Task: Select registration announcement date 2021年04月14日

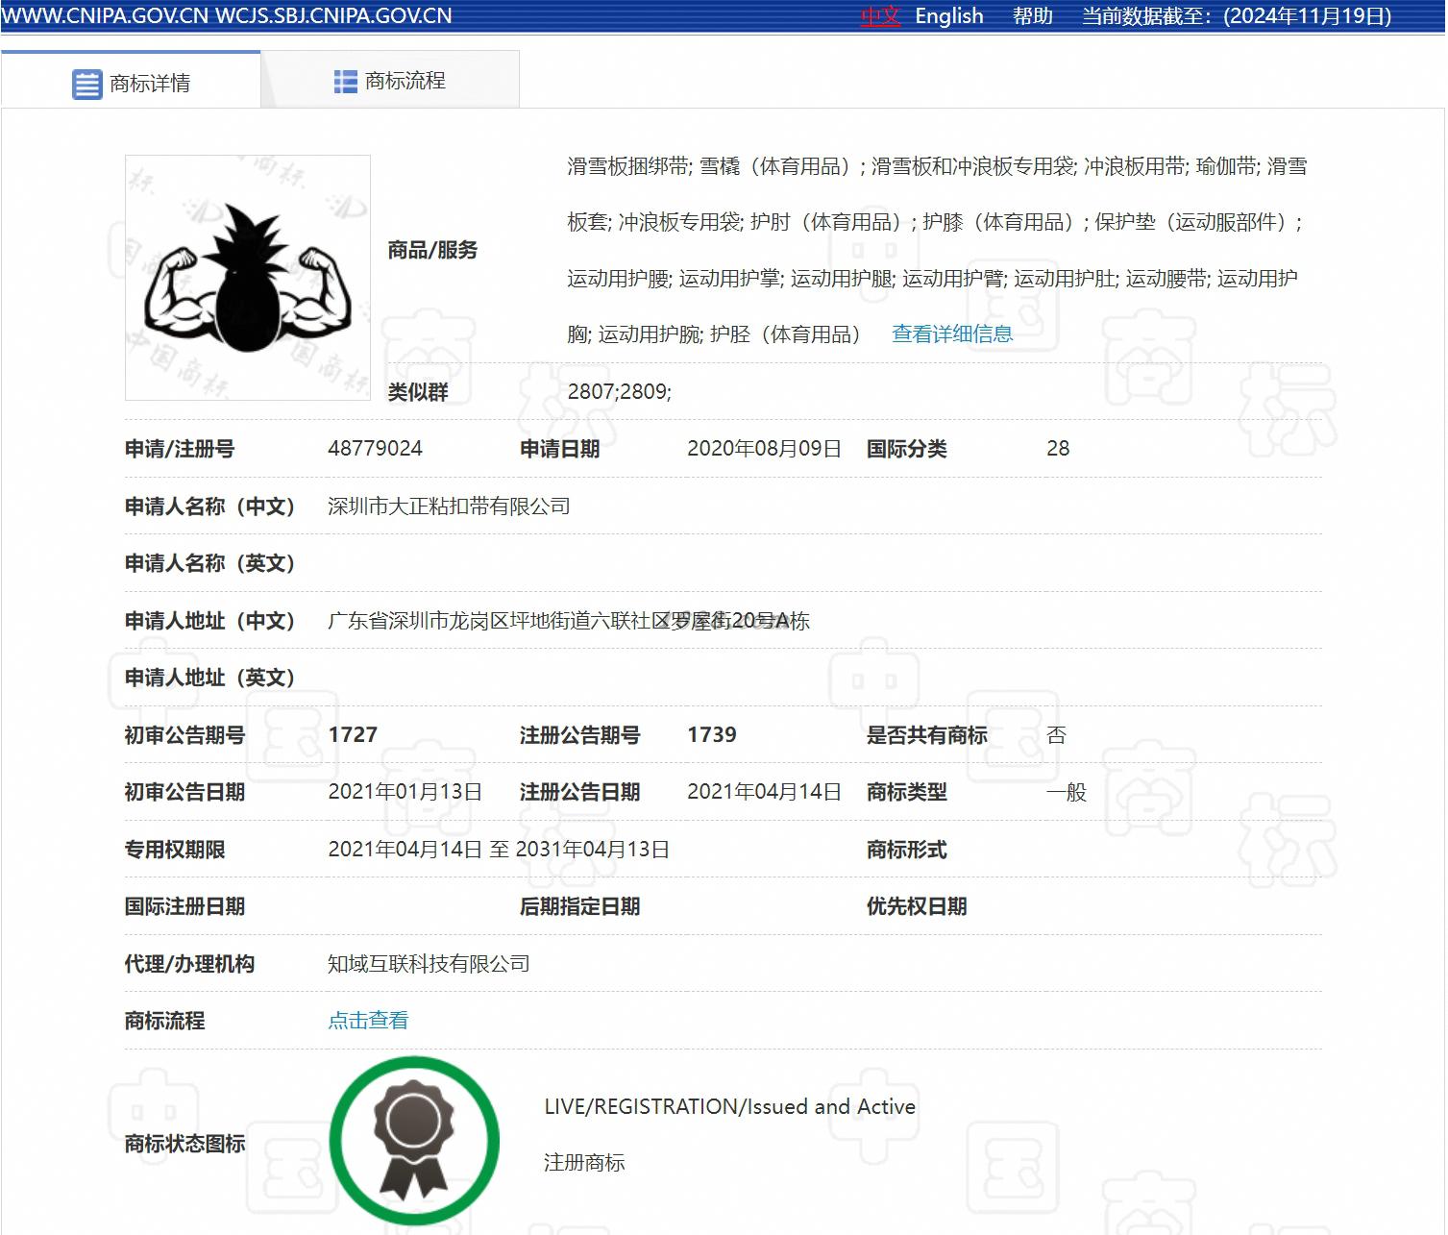Action: (x=765, y=792)
